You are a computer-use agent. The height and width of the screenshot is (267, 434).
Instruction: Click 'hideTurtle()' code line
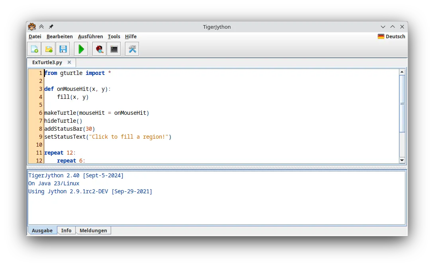pyautogui.click(x=63, y=121)
